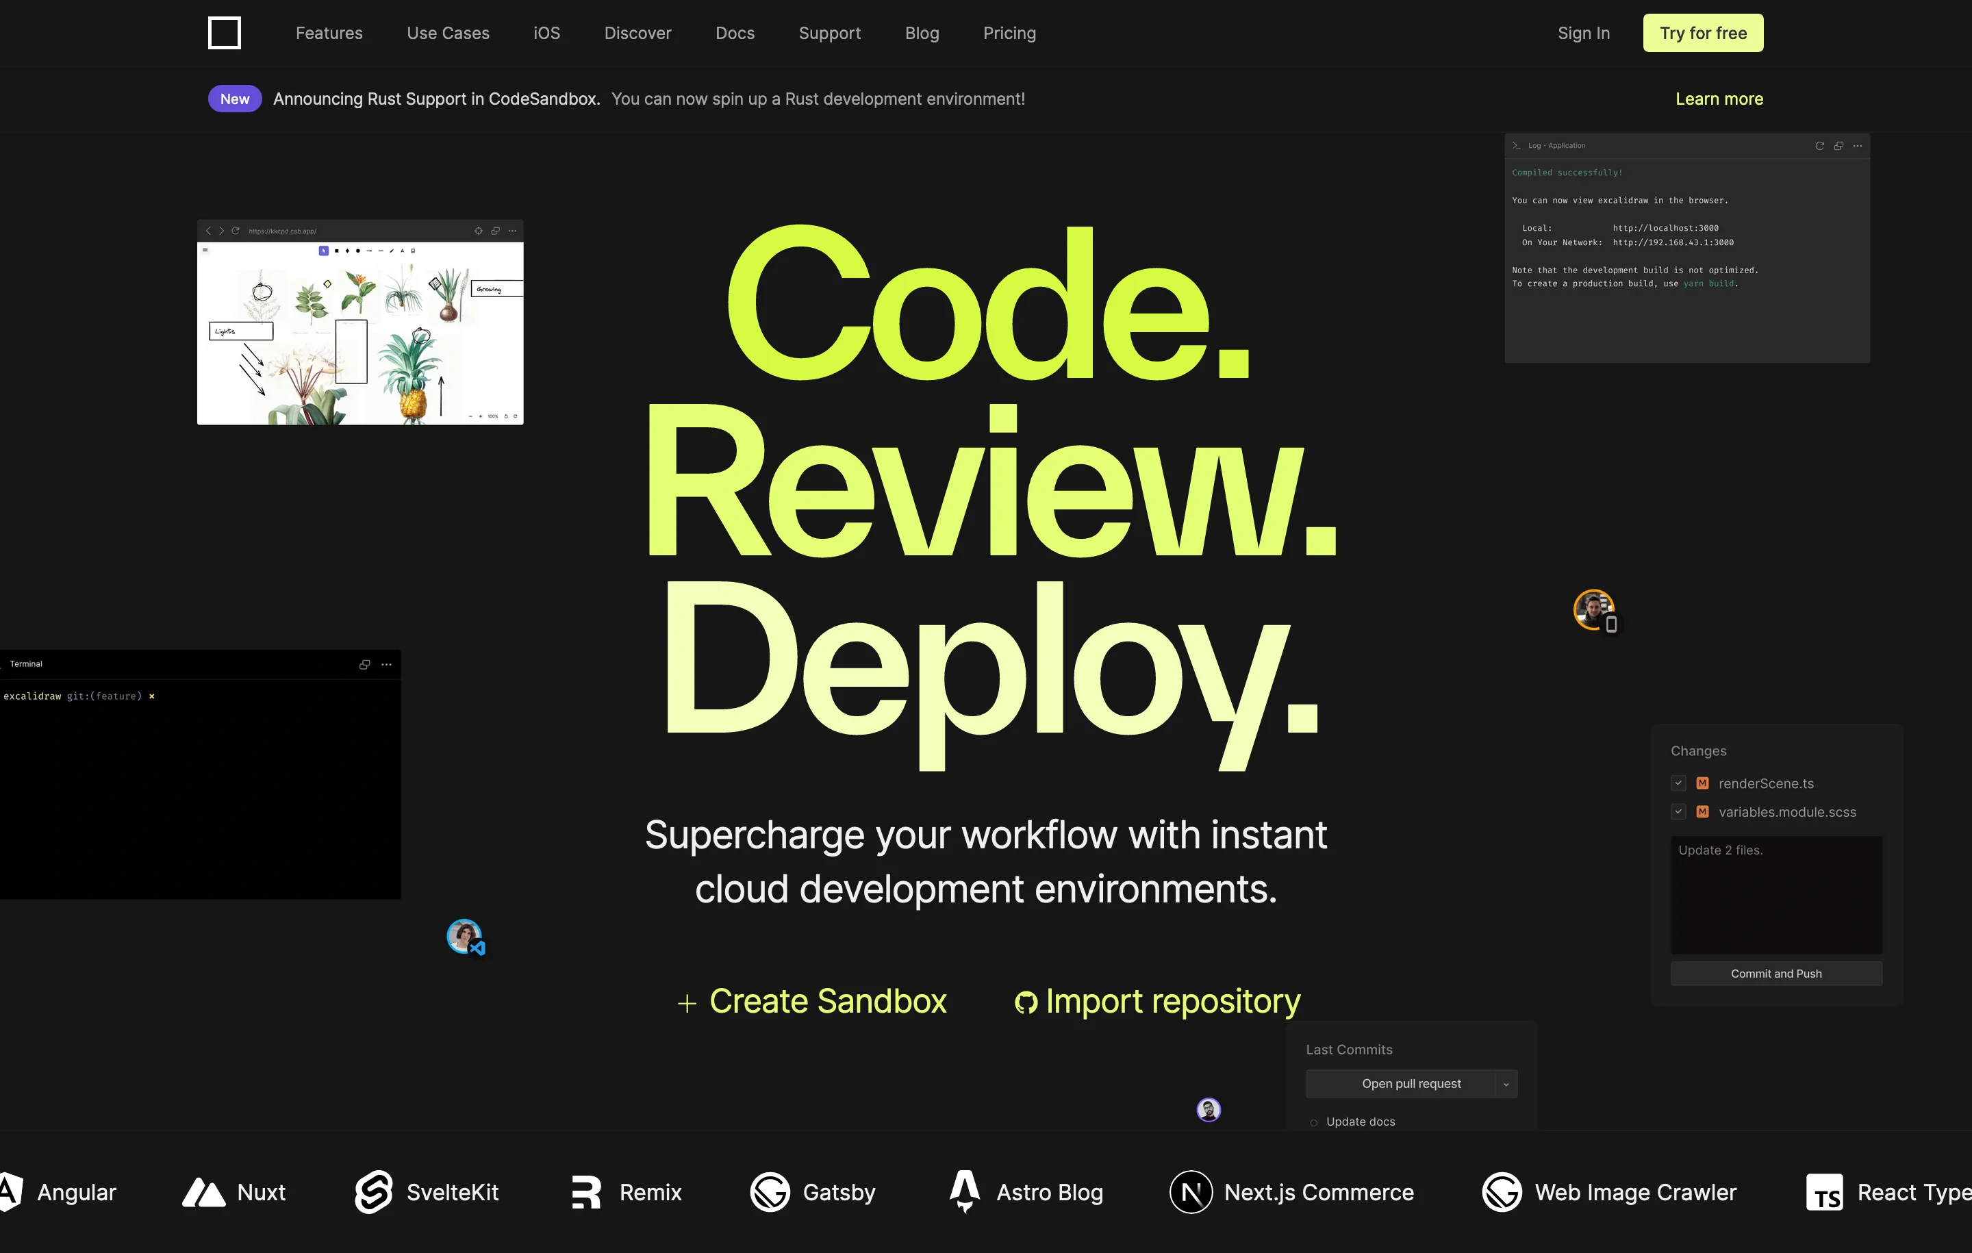Viewport: 1972px width, 1253px height.
Task: Reload the kkcpd.csb.app preview page
Action: click(x=235, y=231)
